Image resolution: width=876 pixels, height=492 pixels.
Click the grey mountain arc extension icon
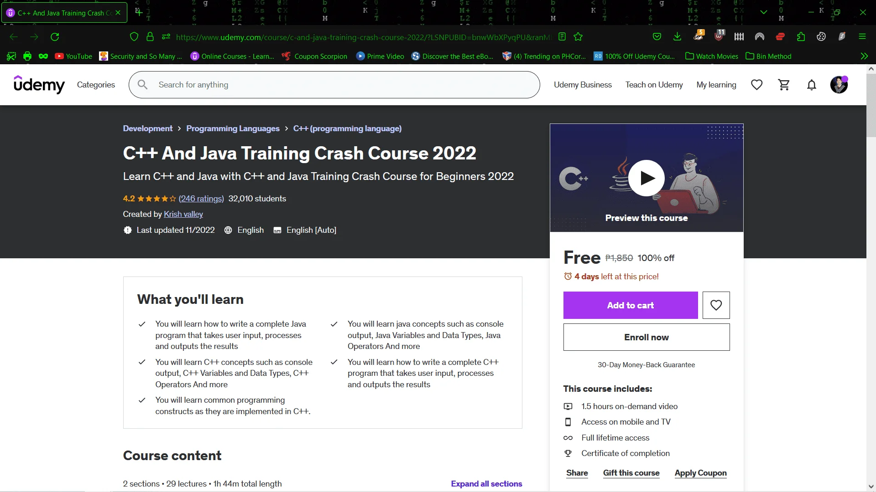click(760, 37)
